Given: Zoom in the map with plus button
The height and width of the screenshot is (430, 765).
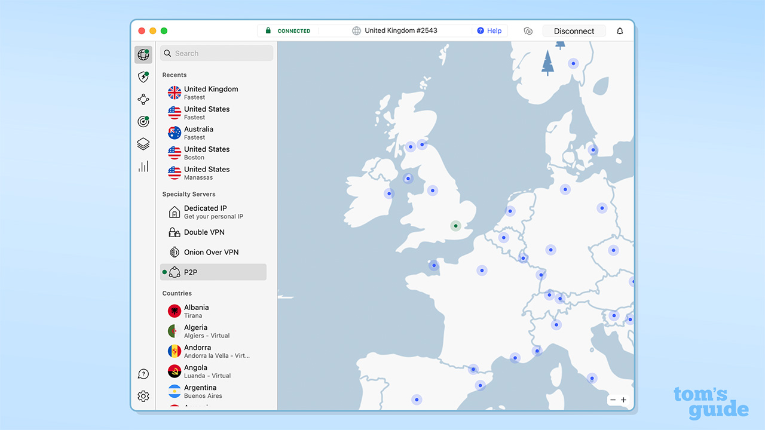Looking at the screenshot, I should point(623,400).
